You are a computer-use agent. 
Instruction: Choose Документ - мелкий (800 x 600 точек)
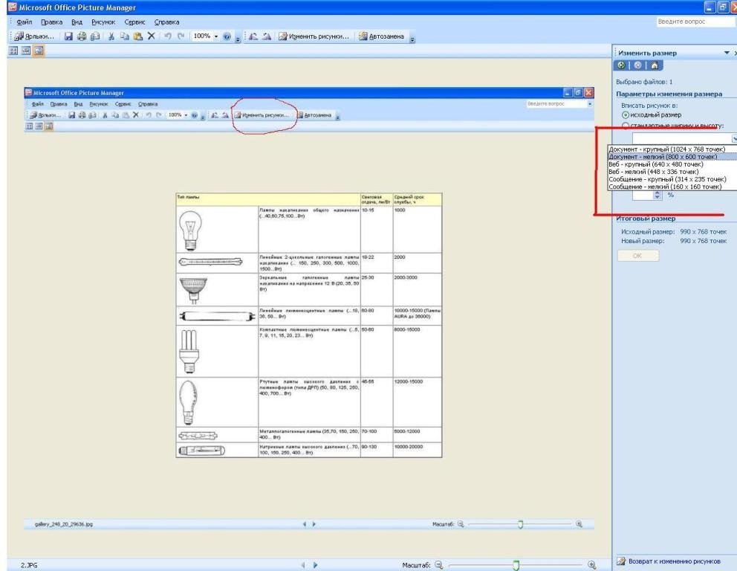[x=672, y=157]
